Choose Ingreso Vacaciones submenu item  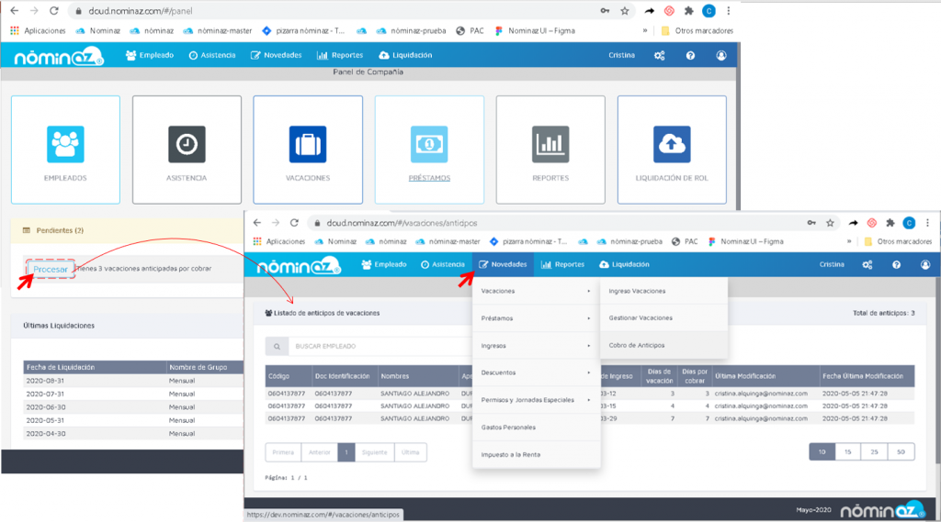tap(663, 291)
